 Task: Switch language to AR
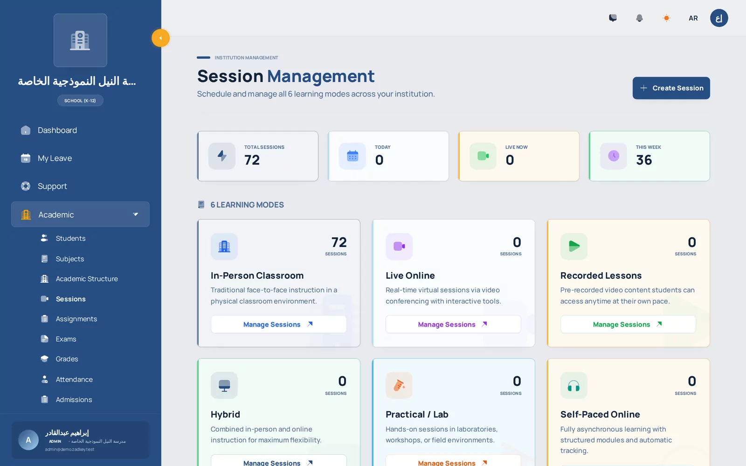click(x=693, y=18)
